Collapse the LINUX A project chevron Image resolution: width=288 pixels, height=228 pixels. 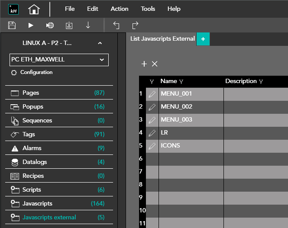click(100, 43)
